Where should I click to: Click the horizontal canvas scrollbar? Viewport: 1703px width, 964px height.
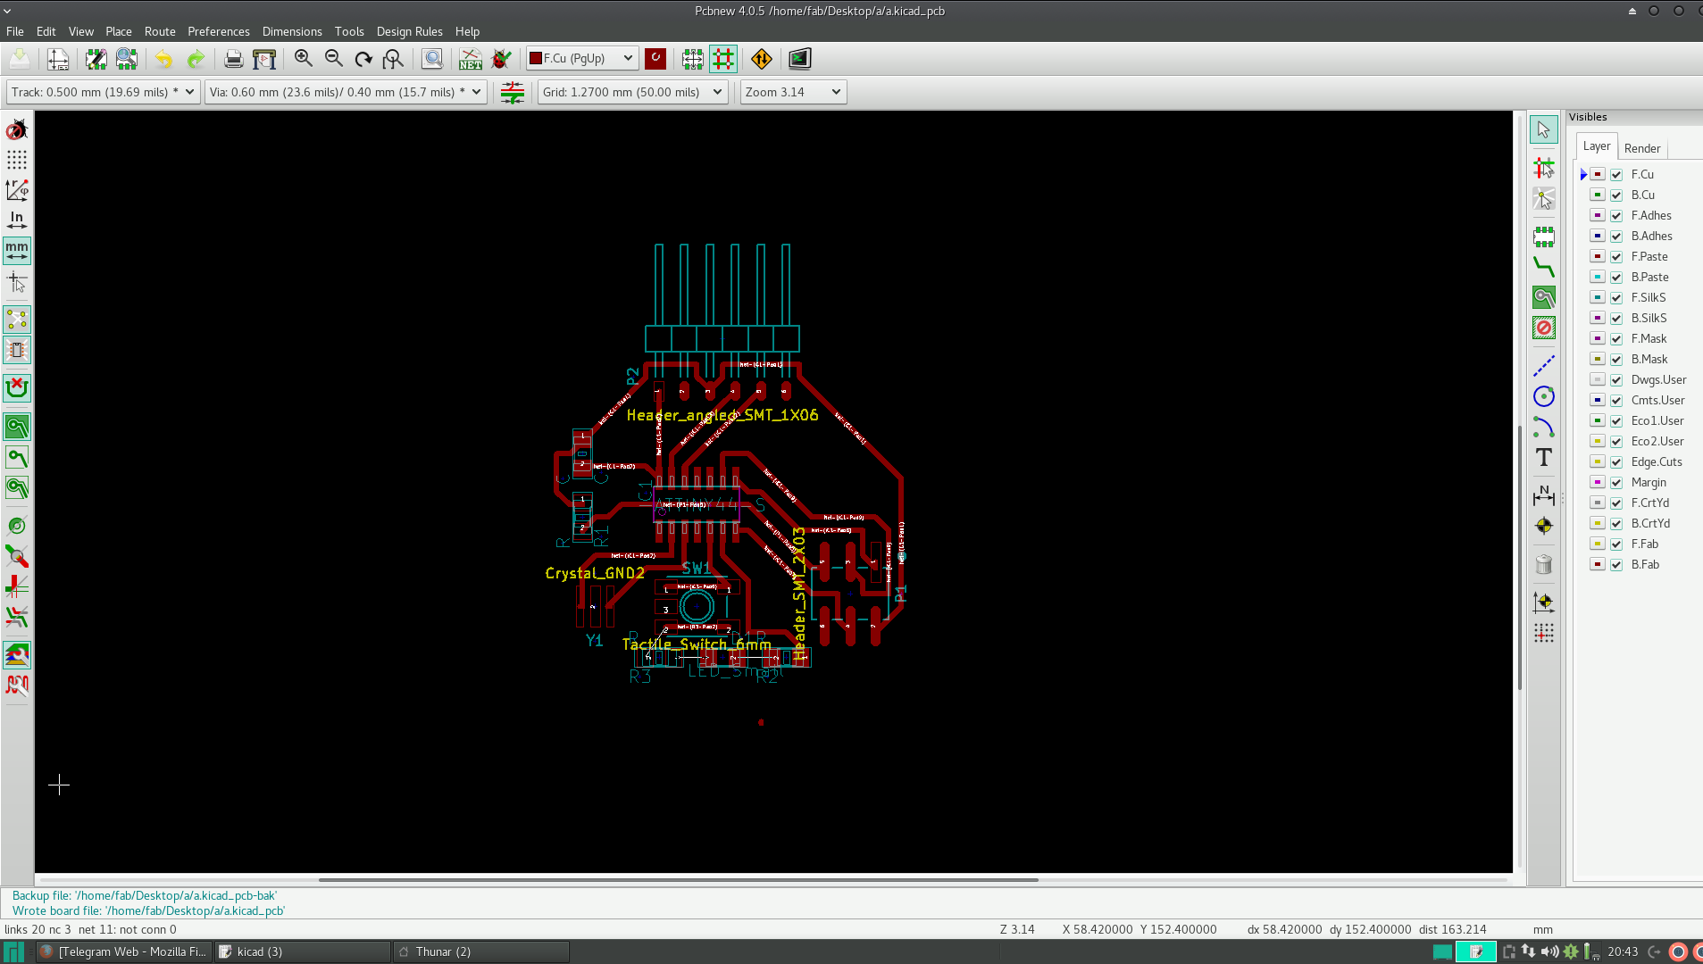[x=679, y=880]
